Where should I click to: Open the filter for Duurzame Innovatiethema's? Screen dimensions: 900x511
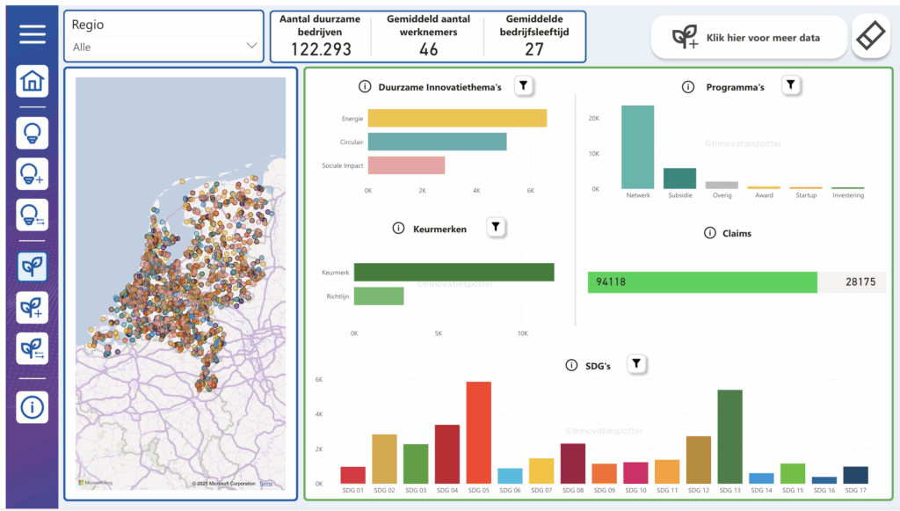(524, 85)
